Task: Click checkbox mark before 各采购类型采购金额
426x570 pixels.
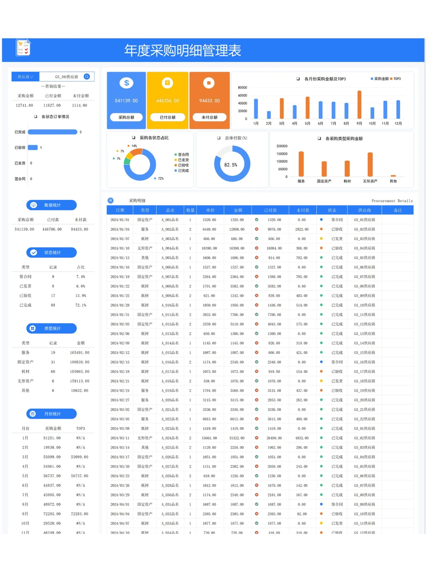Action: tap(319, 139)
